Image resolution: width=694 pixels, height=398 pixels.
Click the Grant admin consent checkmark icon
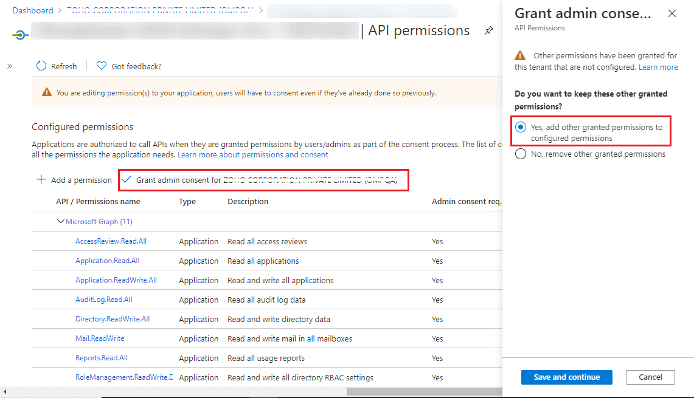(127, 180)
